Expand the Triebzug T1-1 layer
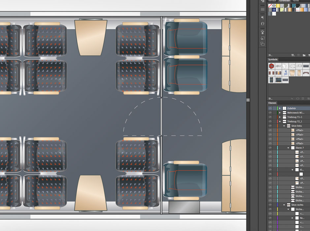This screenshot has width=310, height=231. (x=280, y=117)
